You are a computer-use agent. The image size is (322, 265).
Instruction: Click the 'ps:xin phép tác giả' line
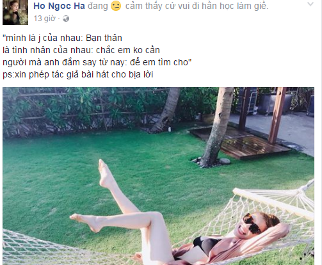click(x=78, y=75)
